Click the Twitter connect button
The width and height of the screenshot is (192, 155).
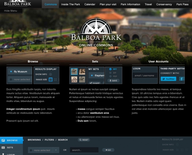(168, 79)
